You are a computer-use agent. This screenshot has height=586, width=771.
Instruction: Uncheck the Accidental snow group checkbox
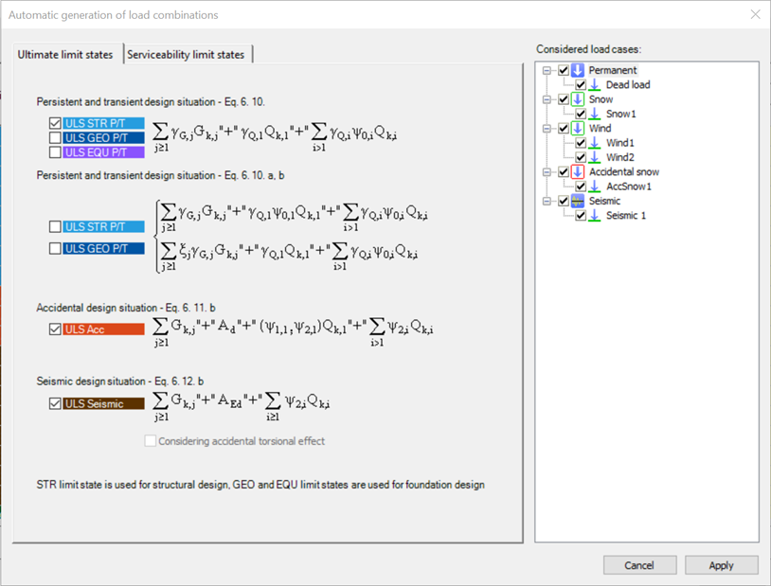(x=564, y=172)
